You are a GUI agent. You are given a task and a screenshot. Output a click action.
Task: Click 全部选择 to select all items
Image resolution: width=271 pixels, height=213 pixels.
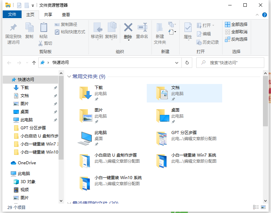point(236,24)
